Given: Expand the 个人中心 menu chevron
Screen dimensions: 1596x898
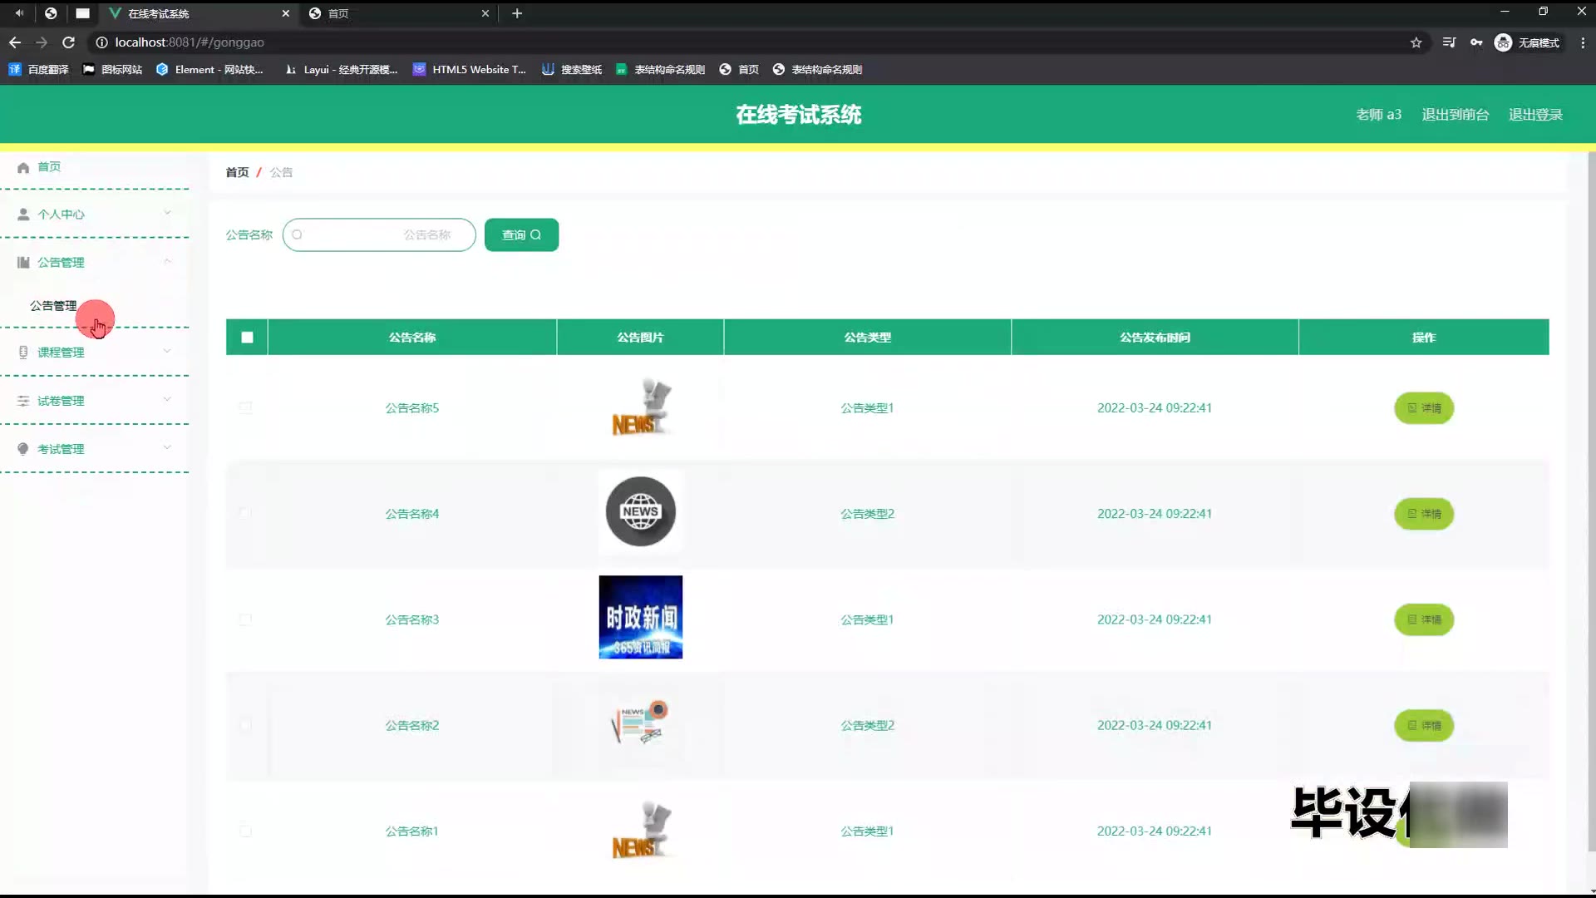Looking at the screenshot, I should (x=167, y=213).
